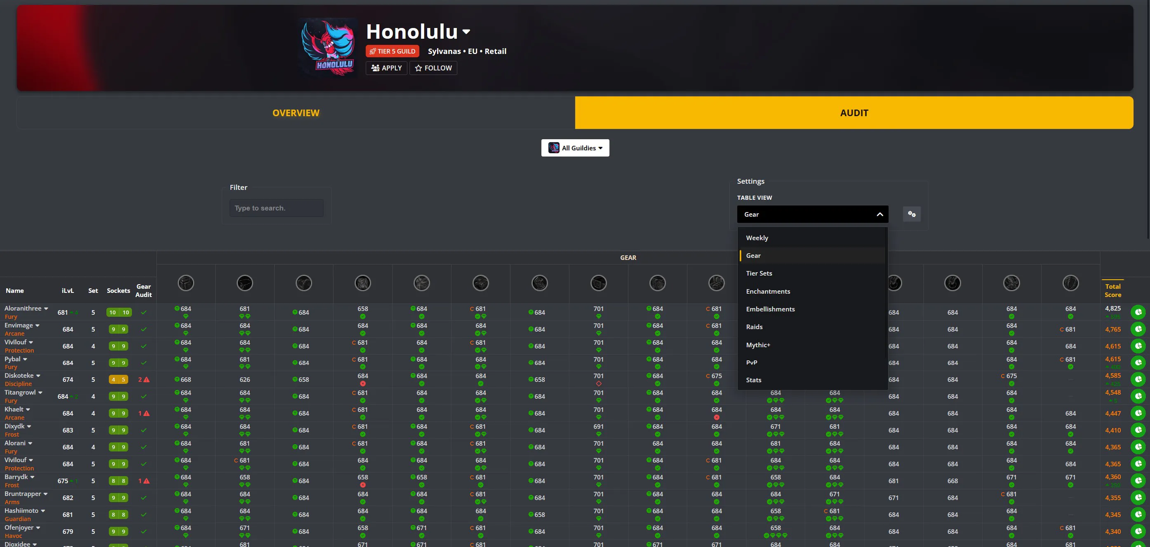Image resolution: width=1150 pixels, height=547 pixels.
Task: Click Diskoteke's orange 4 5 sockets badge
Action: coord(118,379)
